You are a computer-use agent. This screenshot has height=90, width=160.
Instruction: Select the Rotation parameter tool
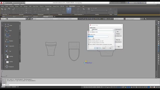9,41
